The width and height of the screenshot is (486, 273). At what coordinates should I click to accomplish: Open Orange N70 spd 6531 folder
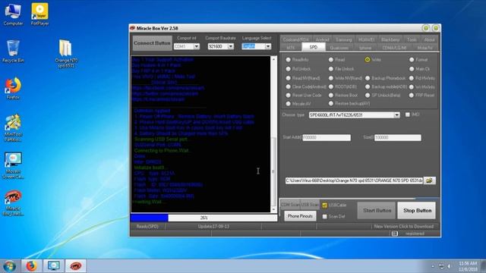coord(66,53)
